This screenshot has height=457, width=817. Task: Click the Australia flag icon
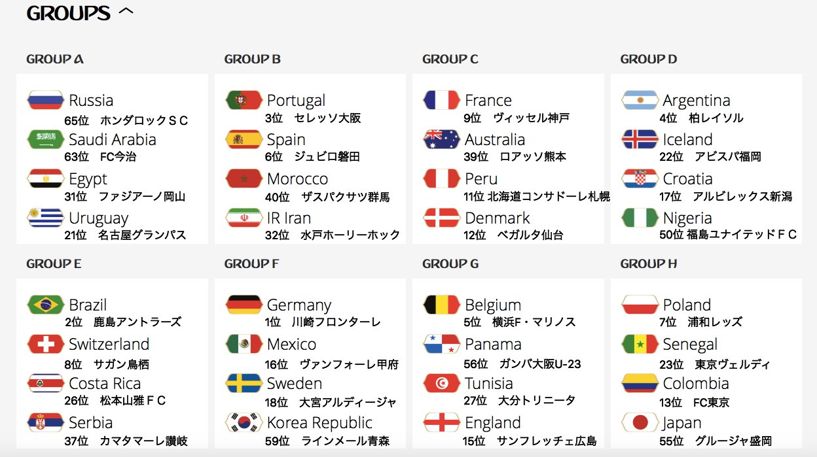click(442, 139)
